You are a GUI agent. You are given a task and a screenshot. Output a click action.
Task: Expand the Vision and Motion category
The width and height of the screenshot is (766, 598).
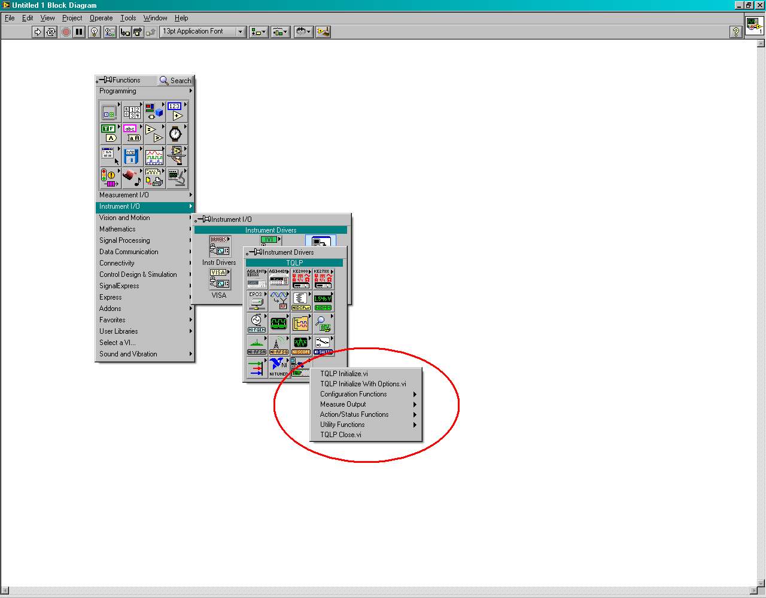145,218
